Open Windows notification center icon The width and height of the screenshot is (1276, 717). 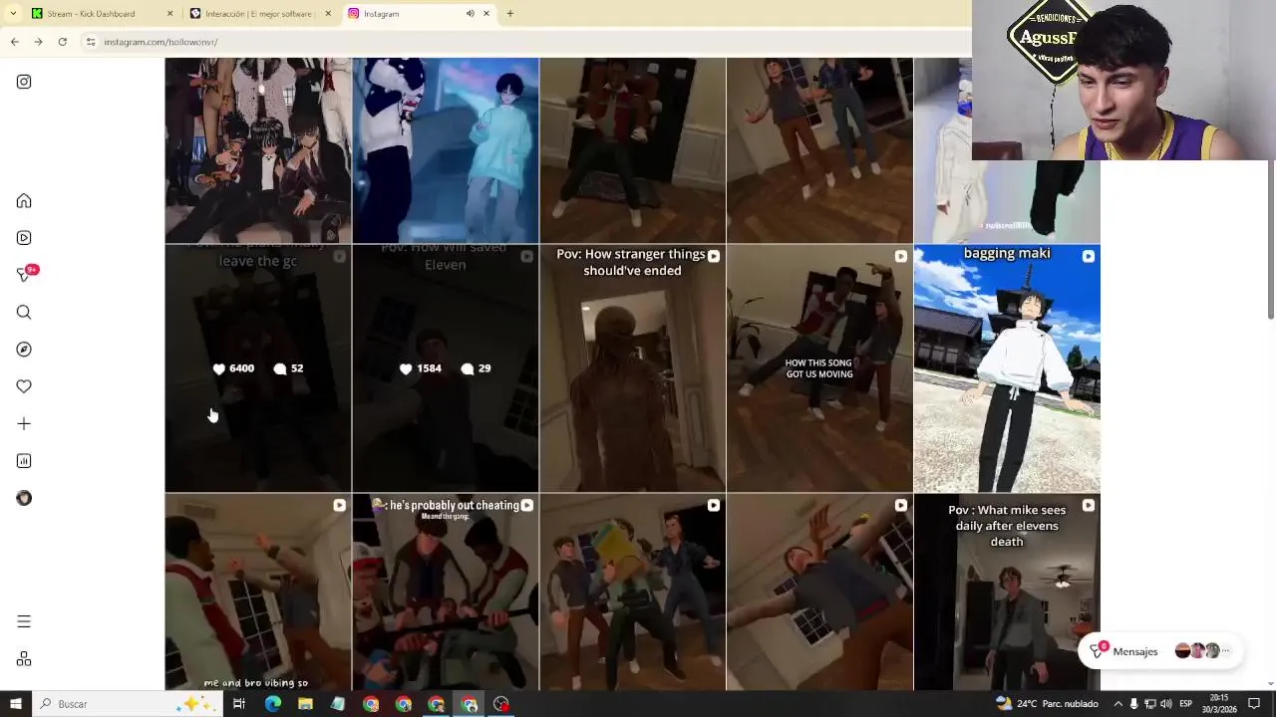click(x=1254, y=704)
